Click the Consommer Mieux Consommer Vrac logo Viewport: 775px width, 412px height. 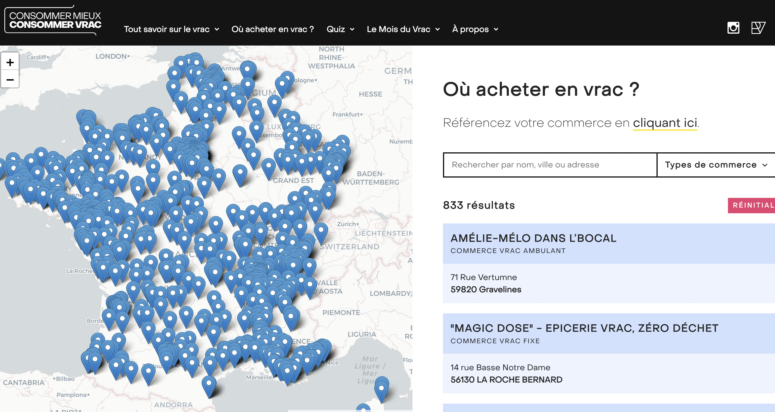53,20
